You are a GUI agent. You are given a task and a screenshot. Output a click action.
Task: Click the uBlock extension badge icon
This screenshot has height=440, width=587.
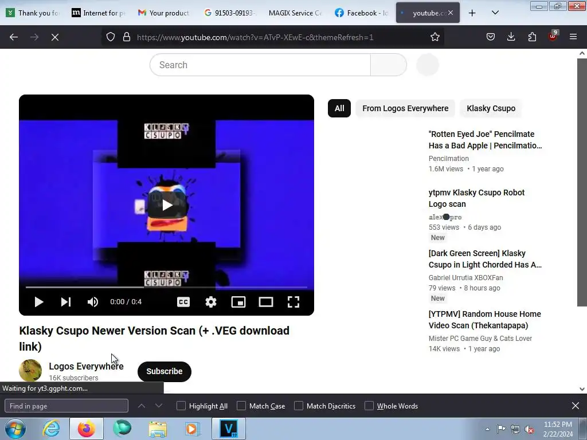tap(553, 36)
